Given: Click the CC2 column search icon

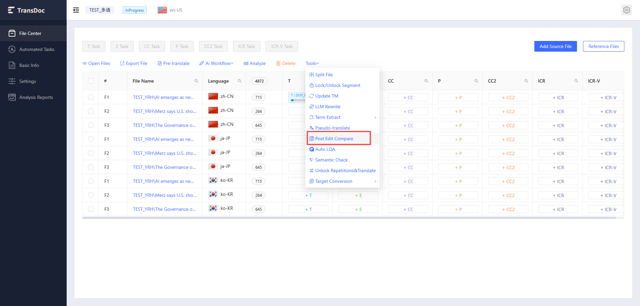Looking at the screenshot, I should (526, 81).
